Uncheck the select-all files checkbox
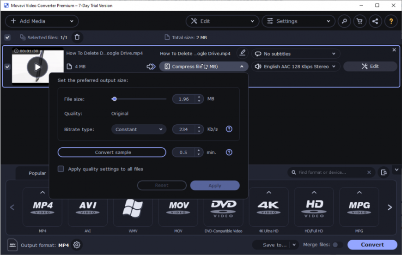Screen dimensions: 402x255 7,37
